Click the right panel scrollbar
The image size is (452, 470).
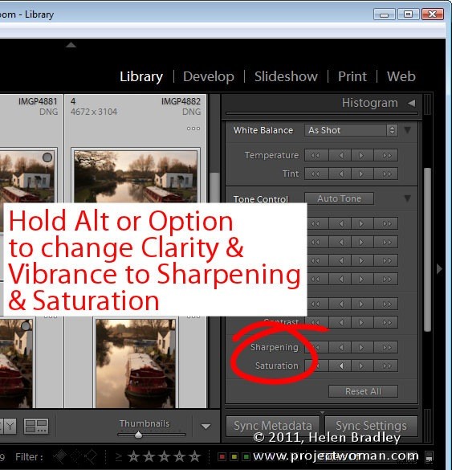point(427,249)
